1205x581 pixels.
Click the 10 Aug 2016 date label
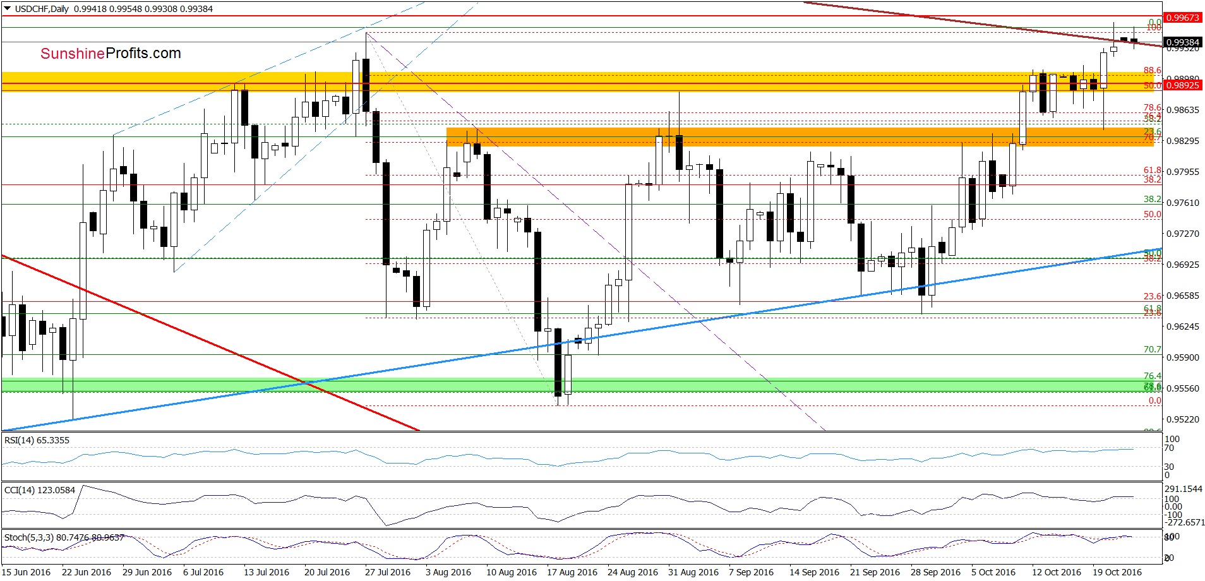coord(512,572)
